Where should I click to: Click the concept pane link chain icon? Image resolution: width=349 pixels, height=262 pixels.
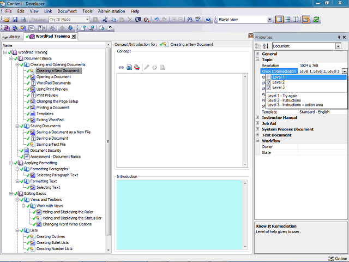click(x=121, y=67)
